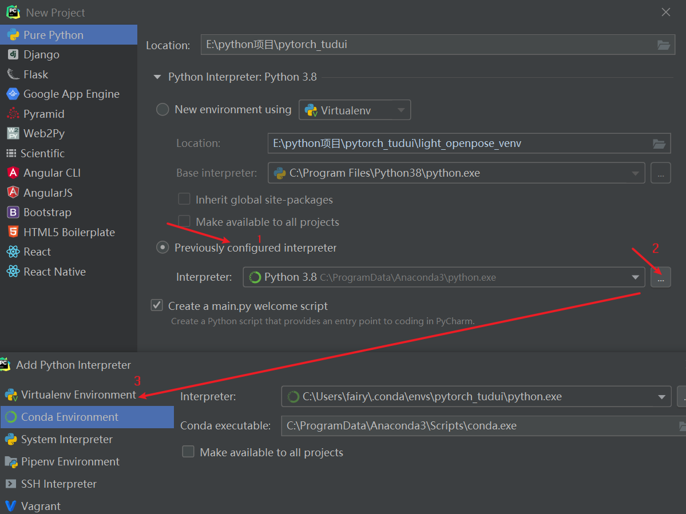The height and width of the screenshot is (514, 686).
Task: Select Pipenv Environment option
Action: click(x=87, y=461)
